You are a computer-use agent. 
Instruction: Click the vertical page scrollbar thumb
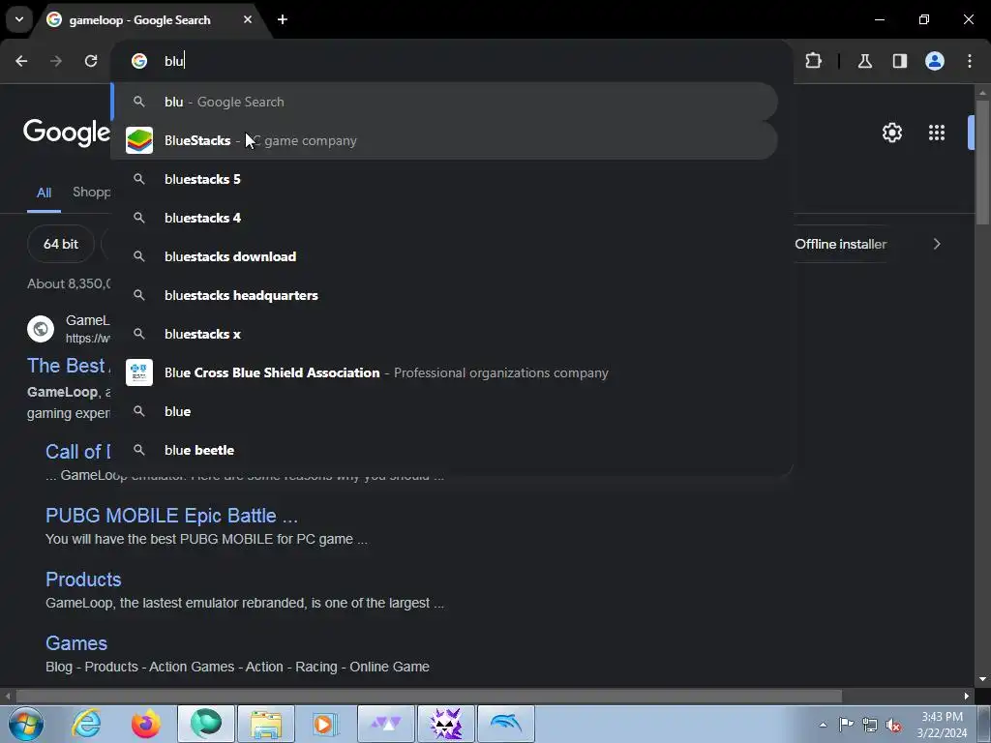[982, 163]
